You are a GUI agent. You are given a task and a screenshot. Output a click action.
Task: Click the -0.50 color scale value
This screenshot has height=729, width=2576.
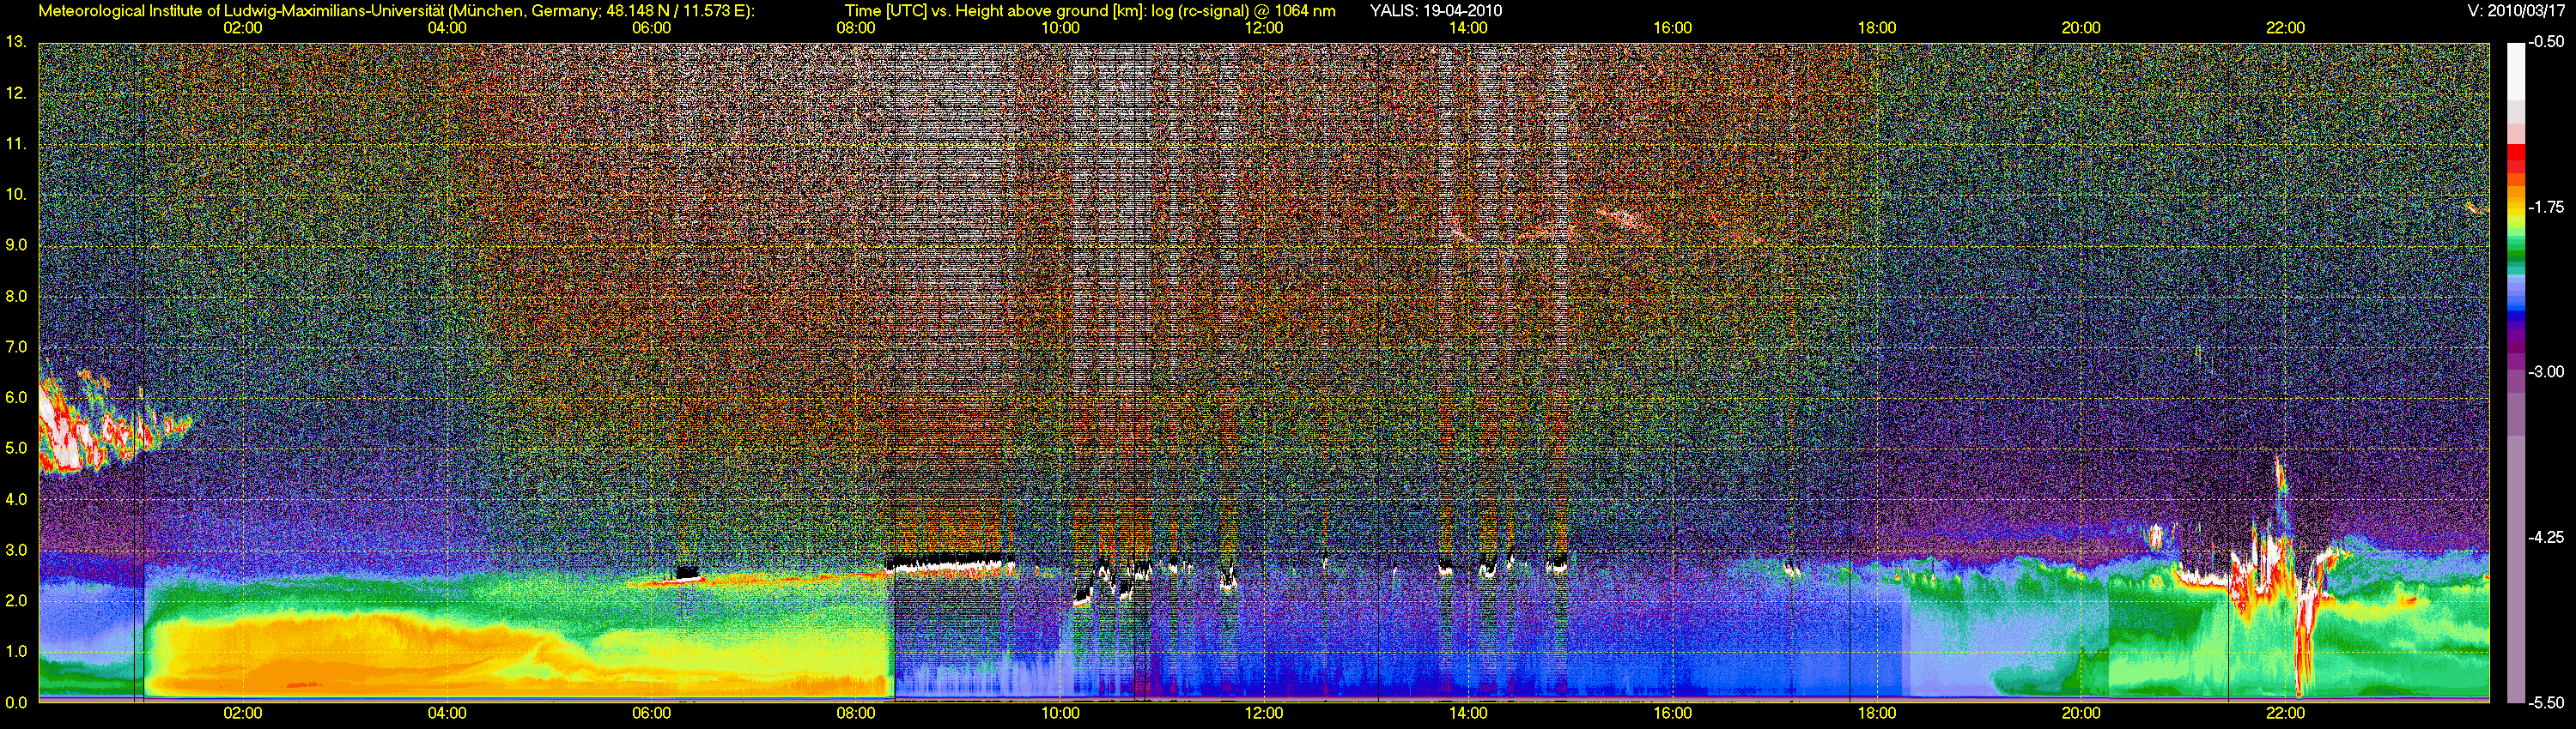2545,42
